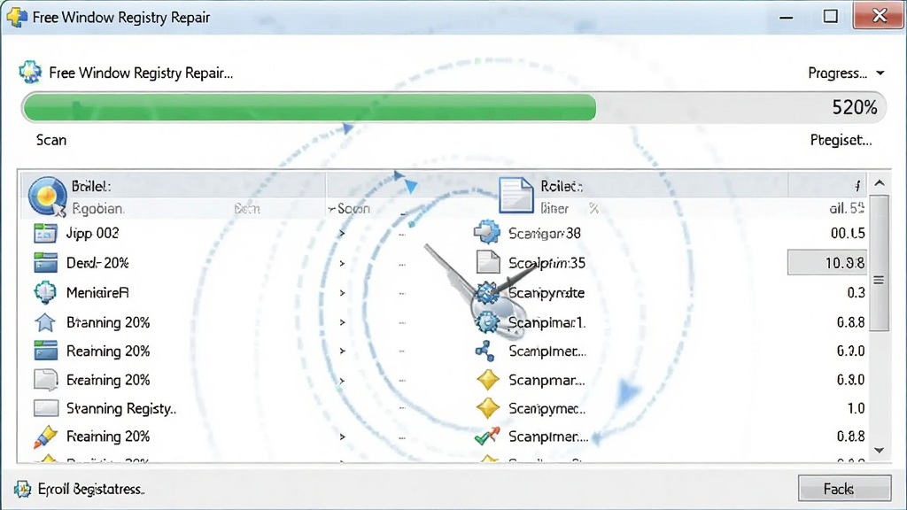Click the MenidireR globe icon
The width and height of the screenshot is (907, 510).
[x=45, y=292]
